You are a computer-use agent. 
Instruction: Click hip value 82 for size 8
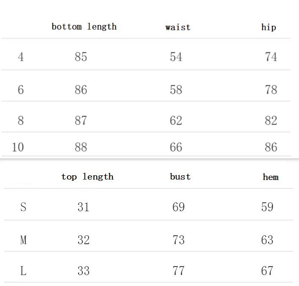[x=271, y=120]
